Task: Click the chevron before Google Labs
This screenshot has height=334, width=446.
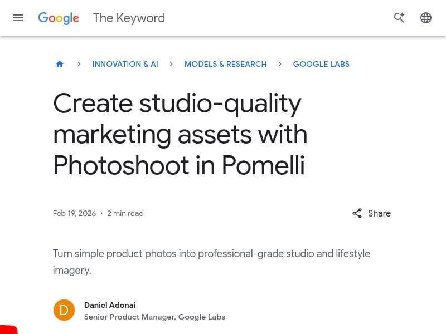Action: click(x=280, y=63)
